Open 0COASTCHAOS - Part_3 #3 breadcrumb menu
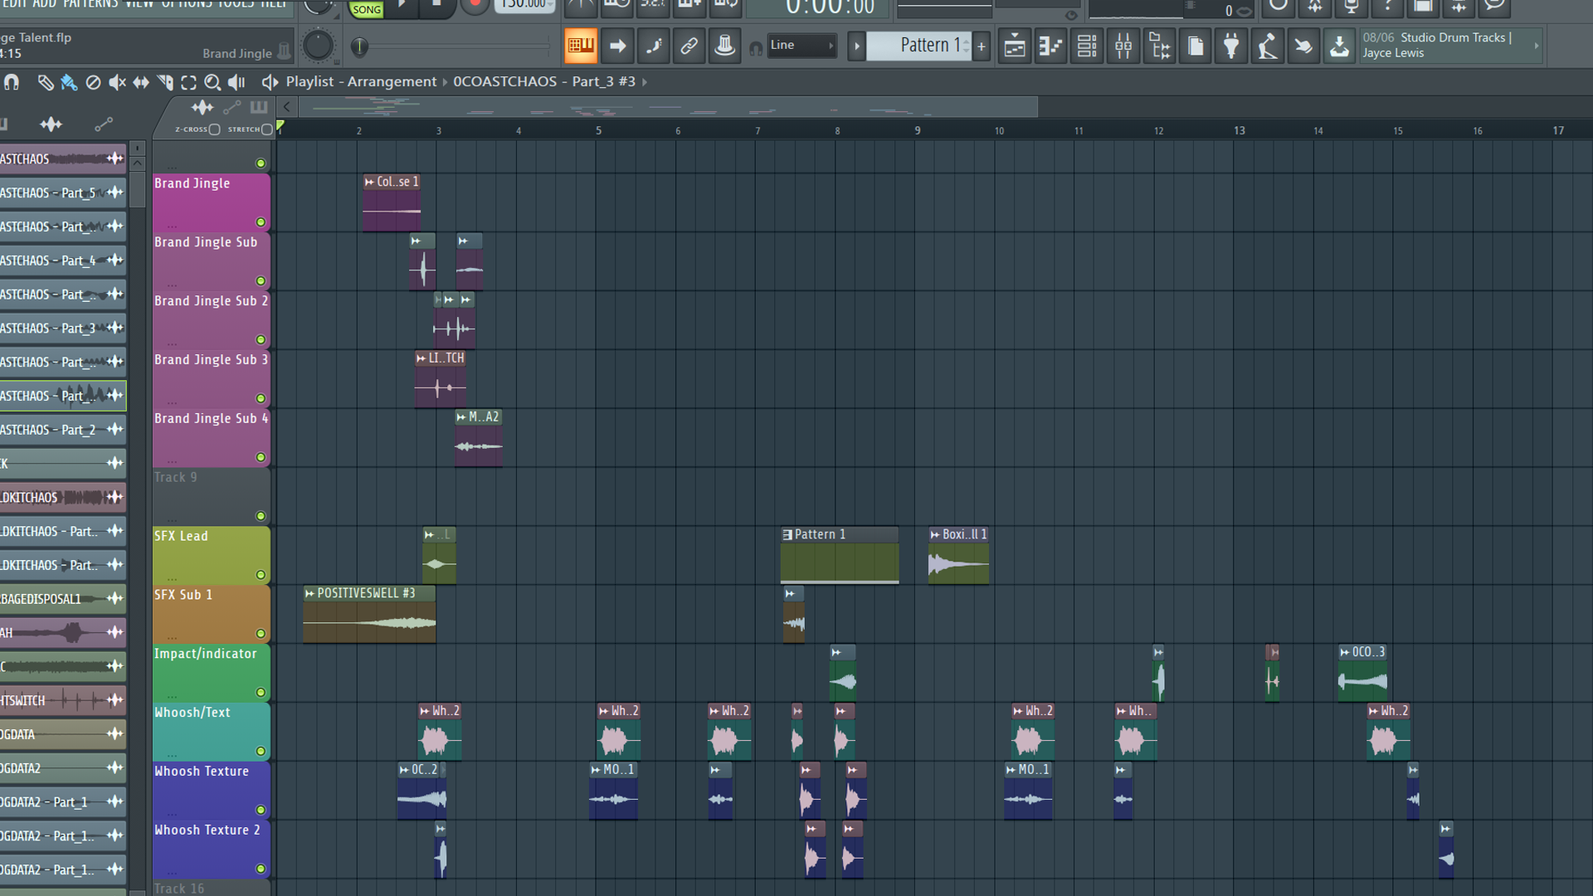 click(x=544, y=81)
